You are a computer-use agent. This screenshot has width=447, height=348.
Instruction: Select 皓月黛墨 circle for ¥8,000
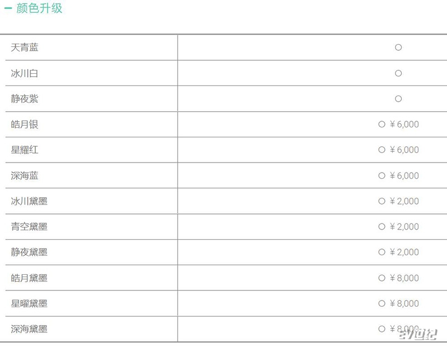coord(382,278)
